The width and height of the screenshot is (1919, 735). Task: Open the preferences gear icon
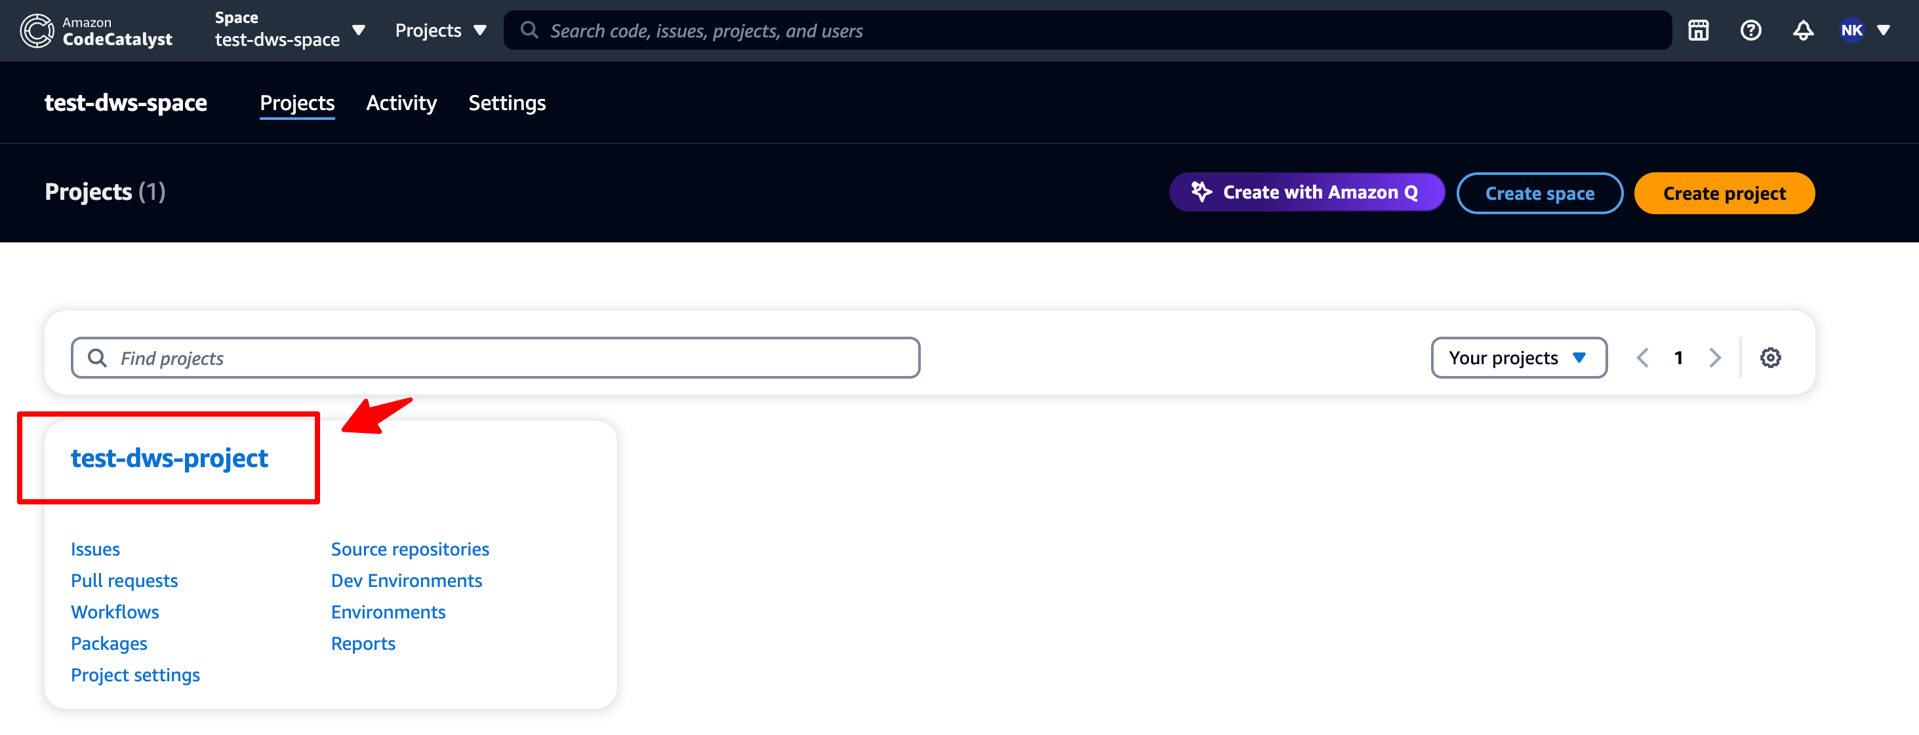pyautogui.click(x=1770, y=358)
